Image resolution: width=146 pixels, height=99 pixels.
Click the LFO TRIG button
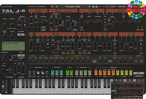43,27
